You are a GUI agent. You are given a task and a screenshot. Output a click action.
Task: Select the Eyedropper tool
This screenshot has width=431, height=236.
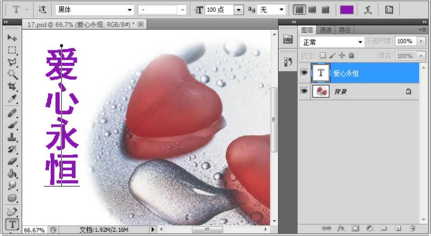coord(12,99)
